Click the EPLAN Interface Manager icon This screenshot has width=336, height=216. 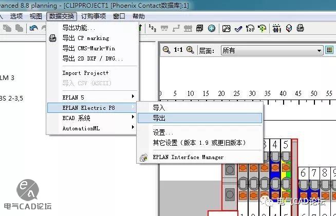pyautogui.click(x=143, y=158)
